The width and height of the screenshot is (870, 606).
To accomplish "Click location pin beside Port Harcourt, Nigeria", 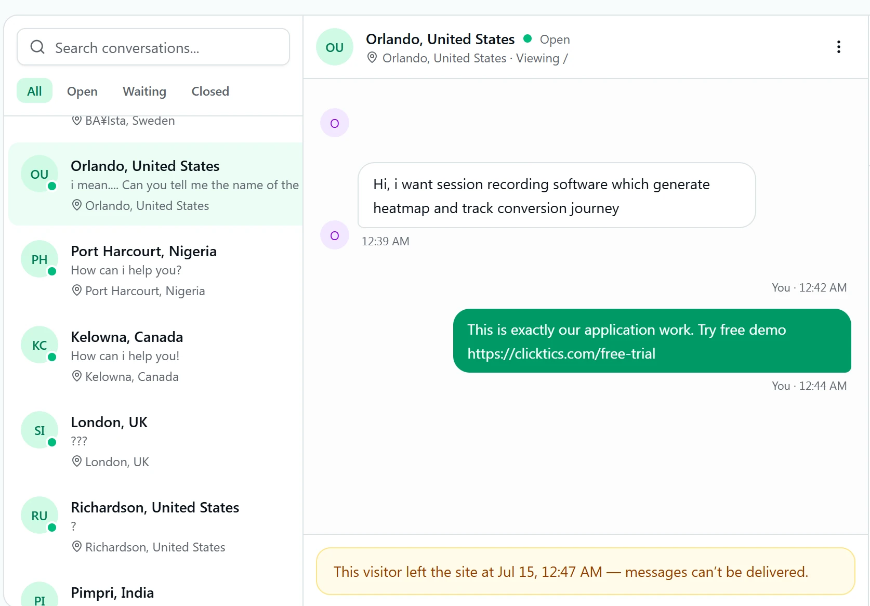I will pos(77,291).
